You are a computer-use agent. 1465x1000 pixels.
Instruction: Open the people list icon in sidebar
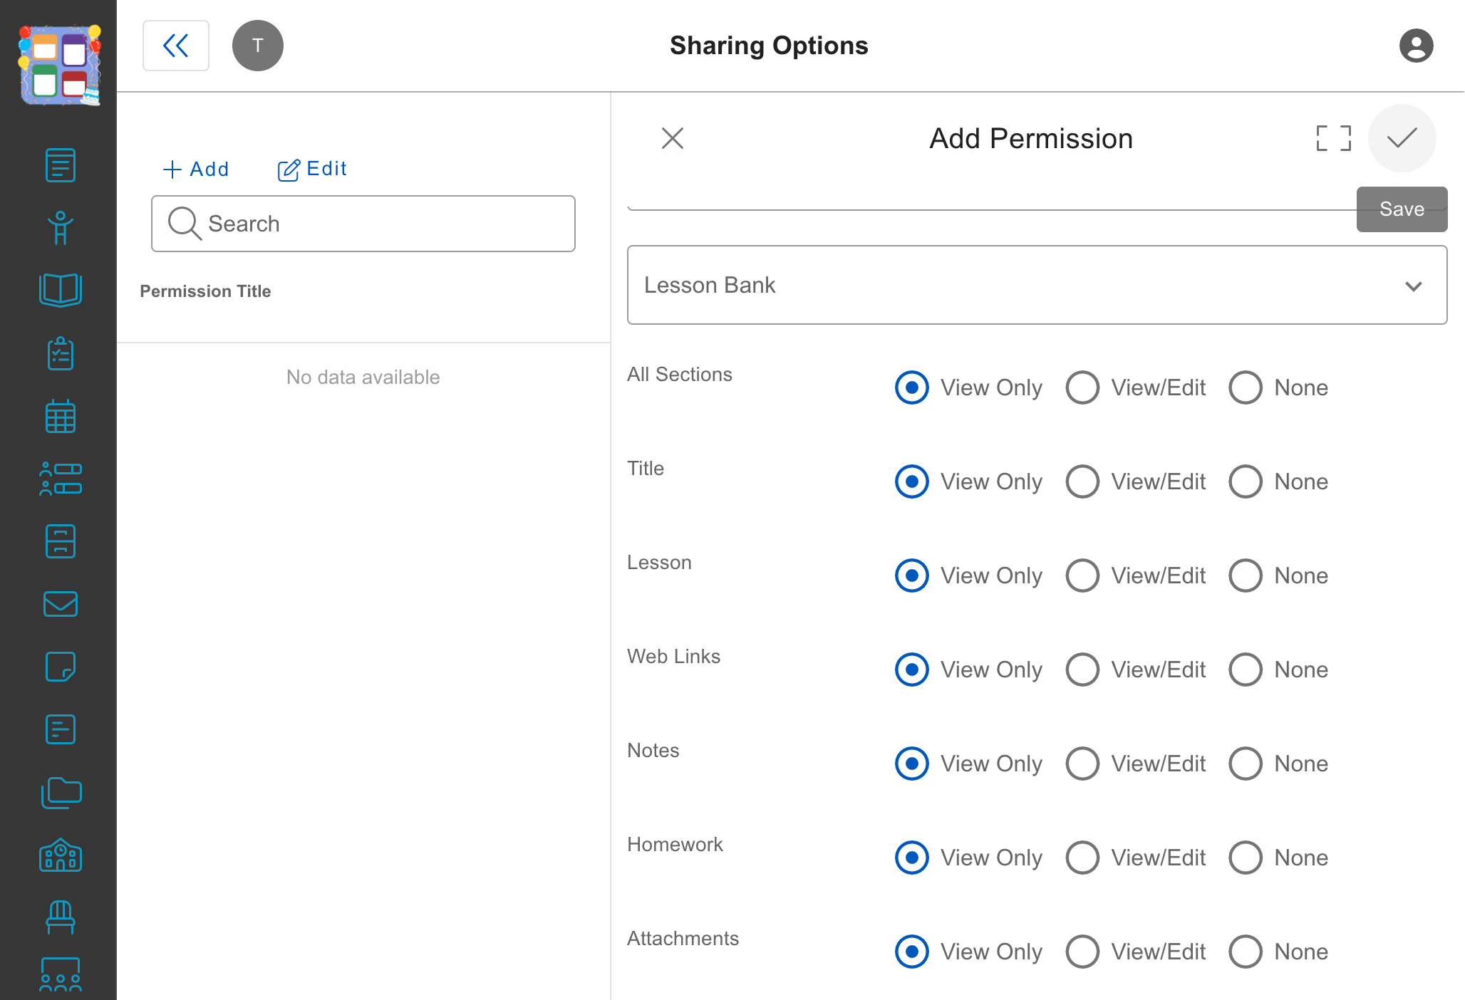pyautogui.click(x=61, y=479)
